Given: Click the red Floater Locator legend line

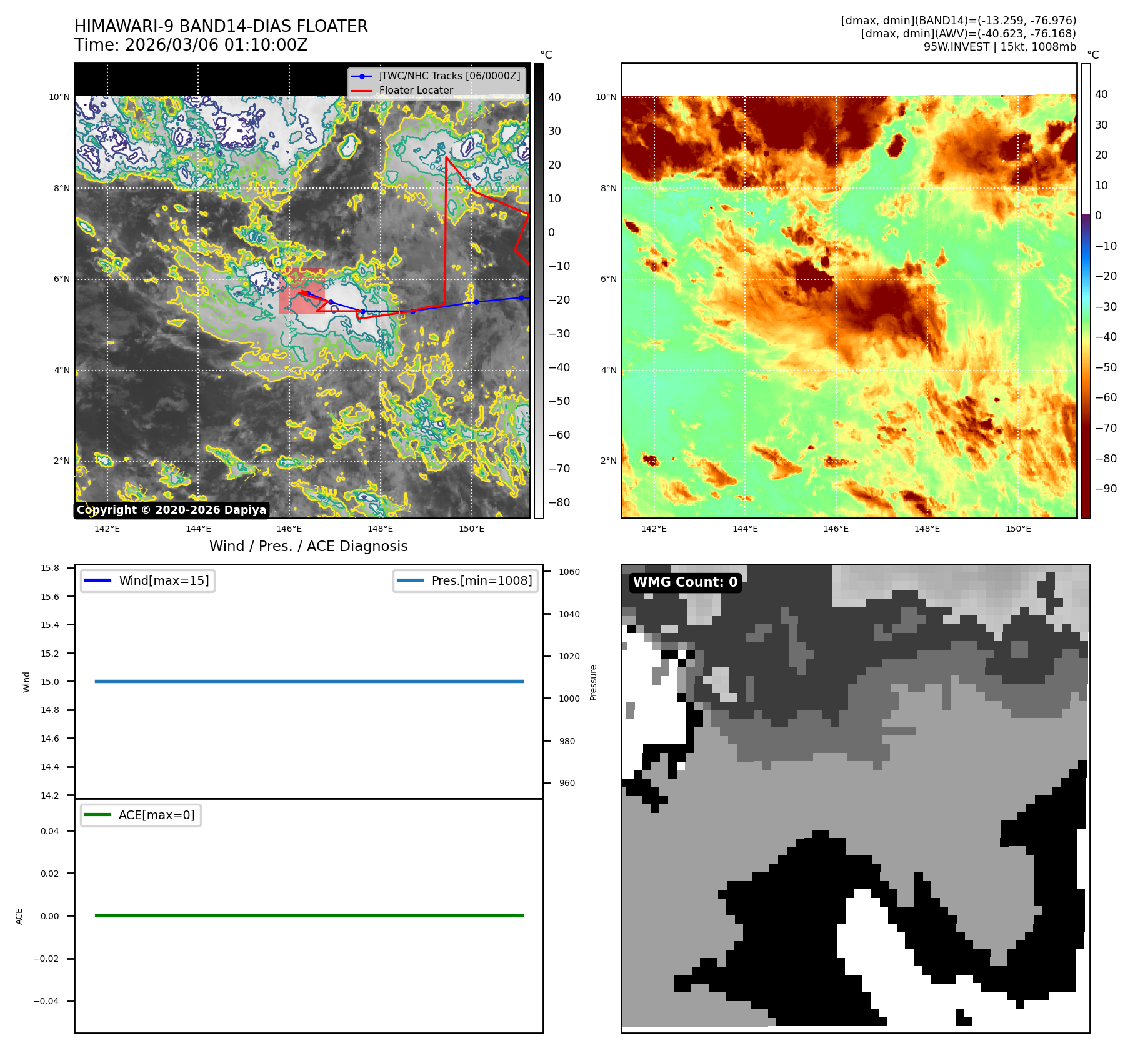Looking at the screenshot, I should click(362, 91).
